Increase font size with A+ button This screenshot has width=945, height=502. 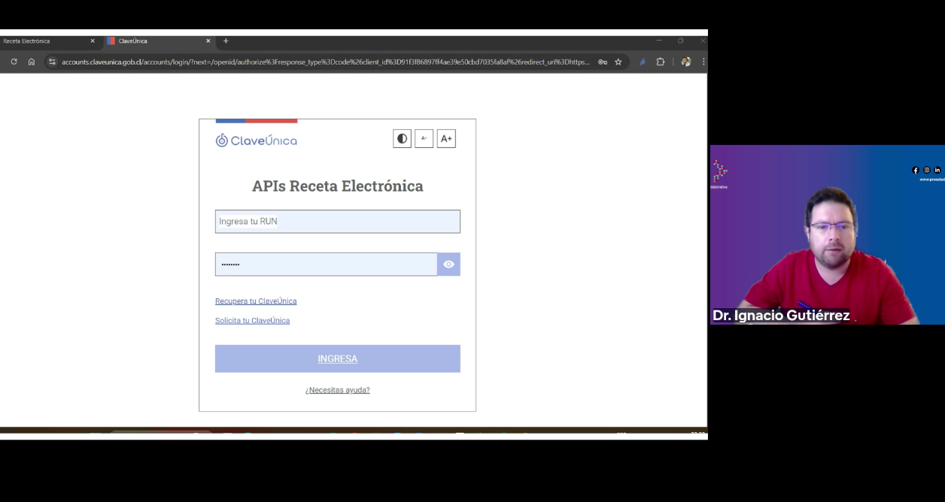(x=446, y=139)
